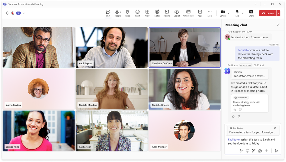Viewport: 286px width, 162px height.
Task: Open the Leave options dropdown arrow
Action: (x=278, y=13)
